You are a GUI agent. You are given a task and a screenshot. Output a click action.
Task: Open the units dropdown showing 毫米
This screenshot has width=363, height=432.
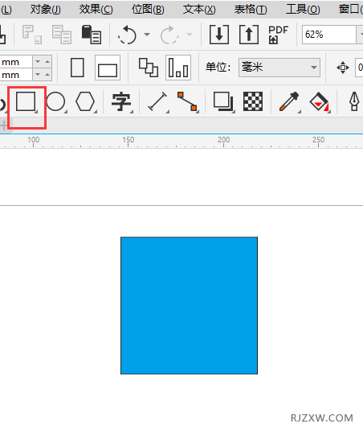coord(279,68)
